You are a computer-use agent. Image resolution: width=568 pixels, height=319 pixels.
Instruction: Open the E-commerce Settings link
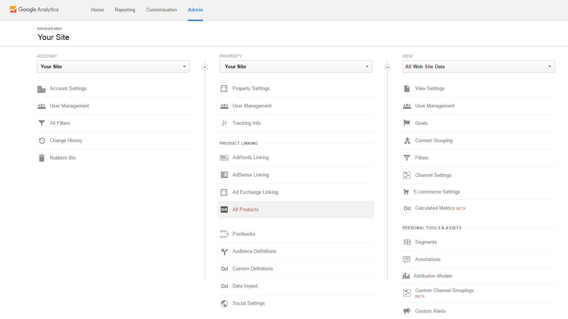[437, 192]
